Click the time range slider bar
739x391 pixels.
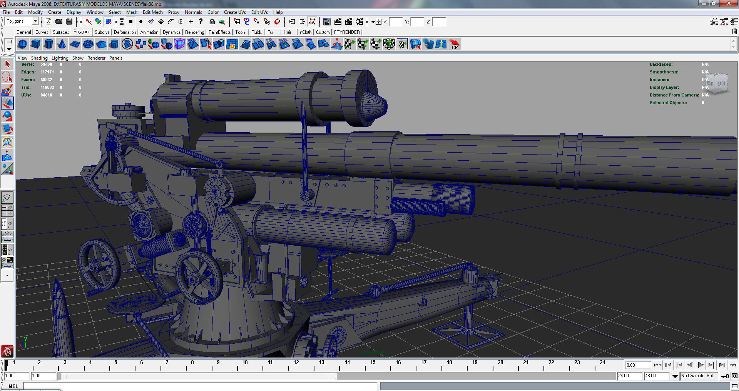[x=199, y=376]
